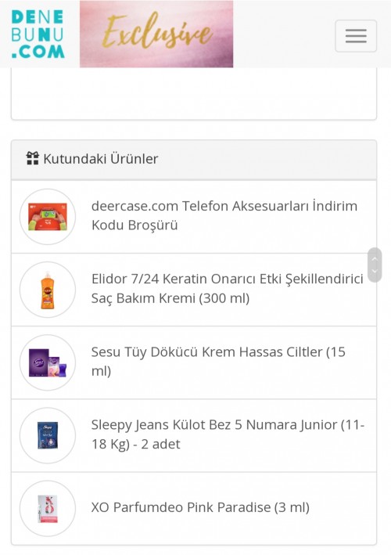Click the Sesu purple box product image
This screenshot has width=391, height=555.
coord(48,362)
